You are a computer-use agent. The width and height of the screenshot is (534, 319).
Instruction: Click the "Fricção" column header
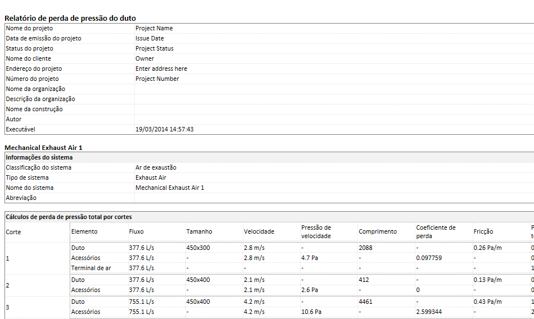(x=483, y=231)
